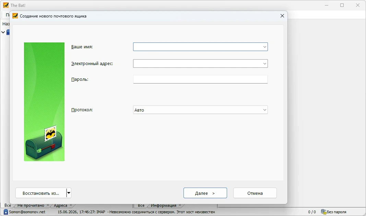Click the 'Далее >' button

[205, 193]
